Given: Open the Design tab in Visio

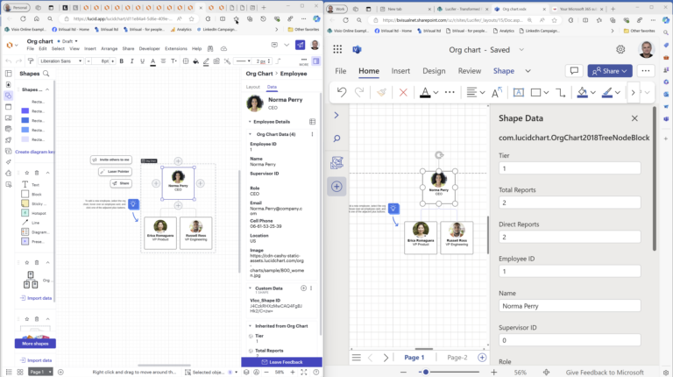Looking at the screenshot, I should click(x=434, y=71).
